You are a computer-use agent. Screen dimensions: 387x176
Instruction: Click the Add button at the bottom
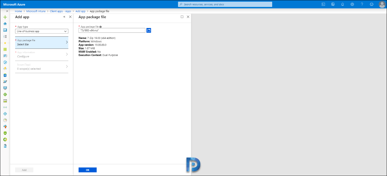pos(24,170)
